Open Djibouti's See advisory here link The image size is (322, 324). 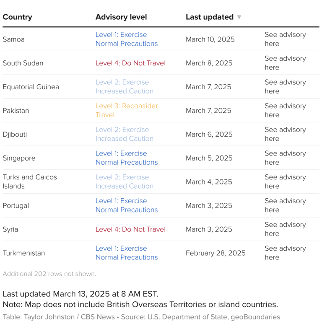click(x=285, y=134)
